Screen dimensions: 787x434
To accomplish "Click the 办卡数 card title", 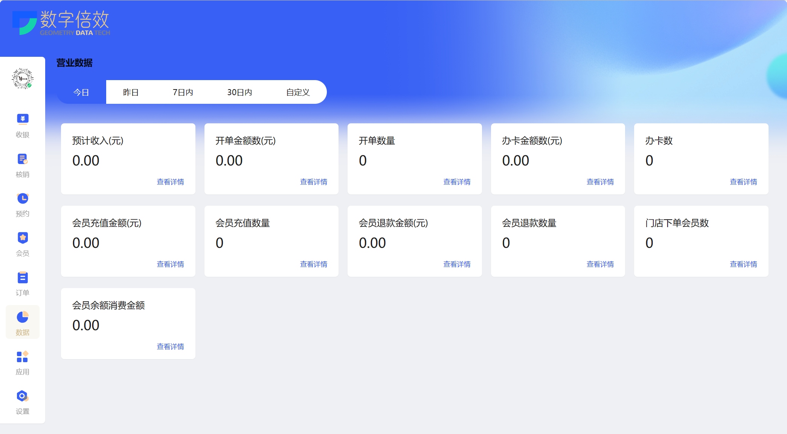I will 659,141.
